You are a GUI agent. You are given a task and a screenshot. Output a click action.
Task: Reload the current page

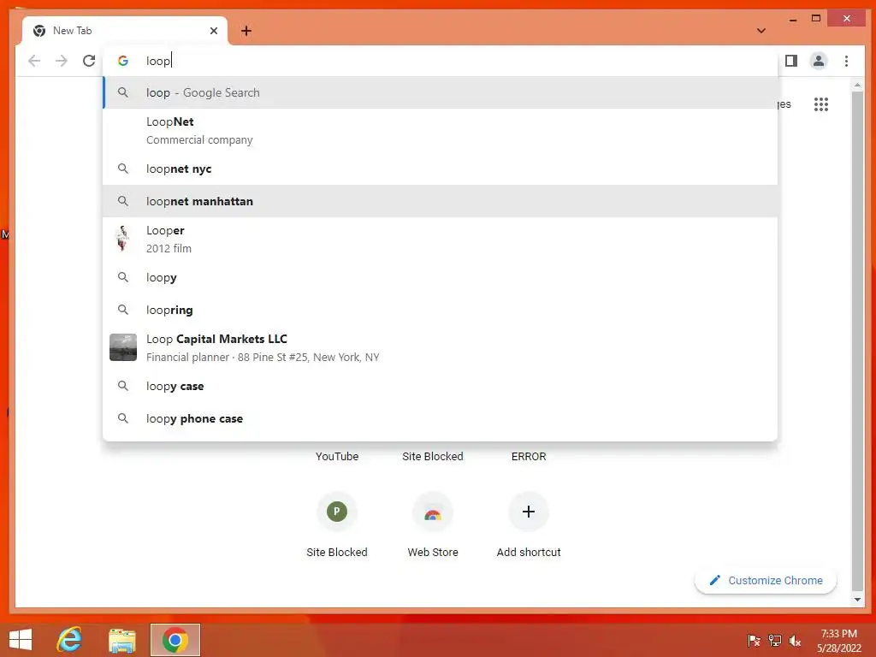click(89, 61)
